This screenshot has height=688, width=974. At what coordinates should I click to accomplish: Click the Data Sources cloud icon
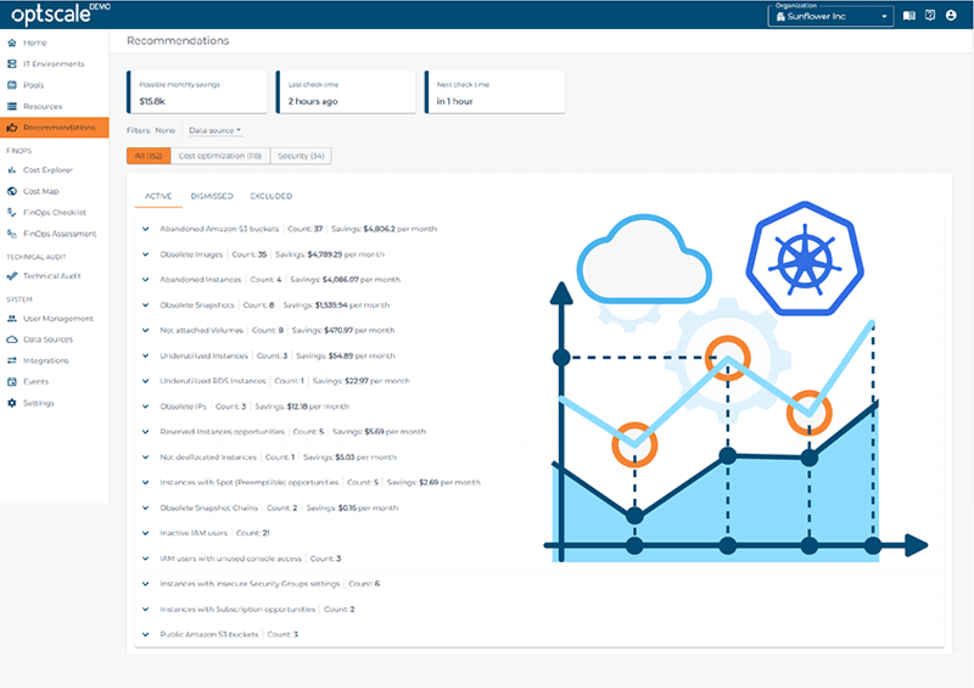coord(12,340)
